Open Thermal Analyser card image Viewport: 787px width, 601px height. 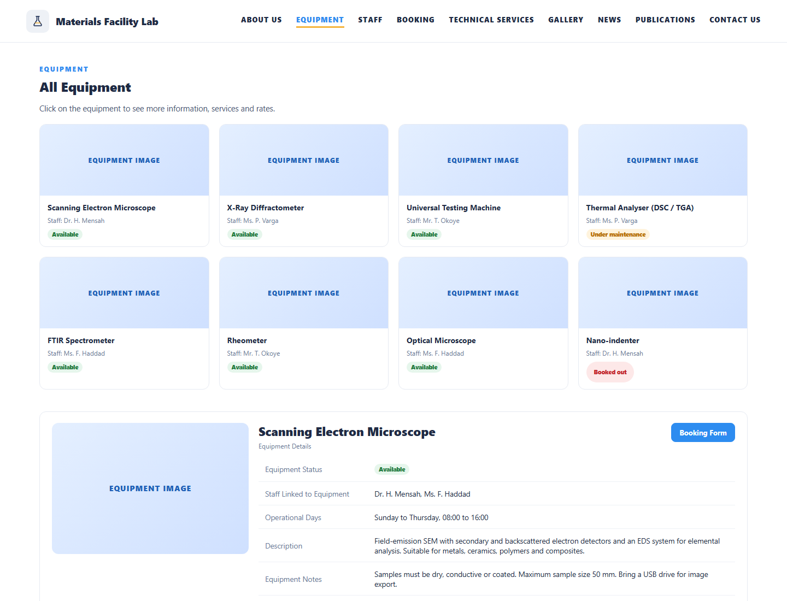coord(663,160)
